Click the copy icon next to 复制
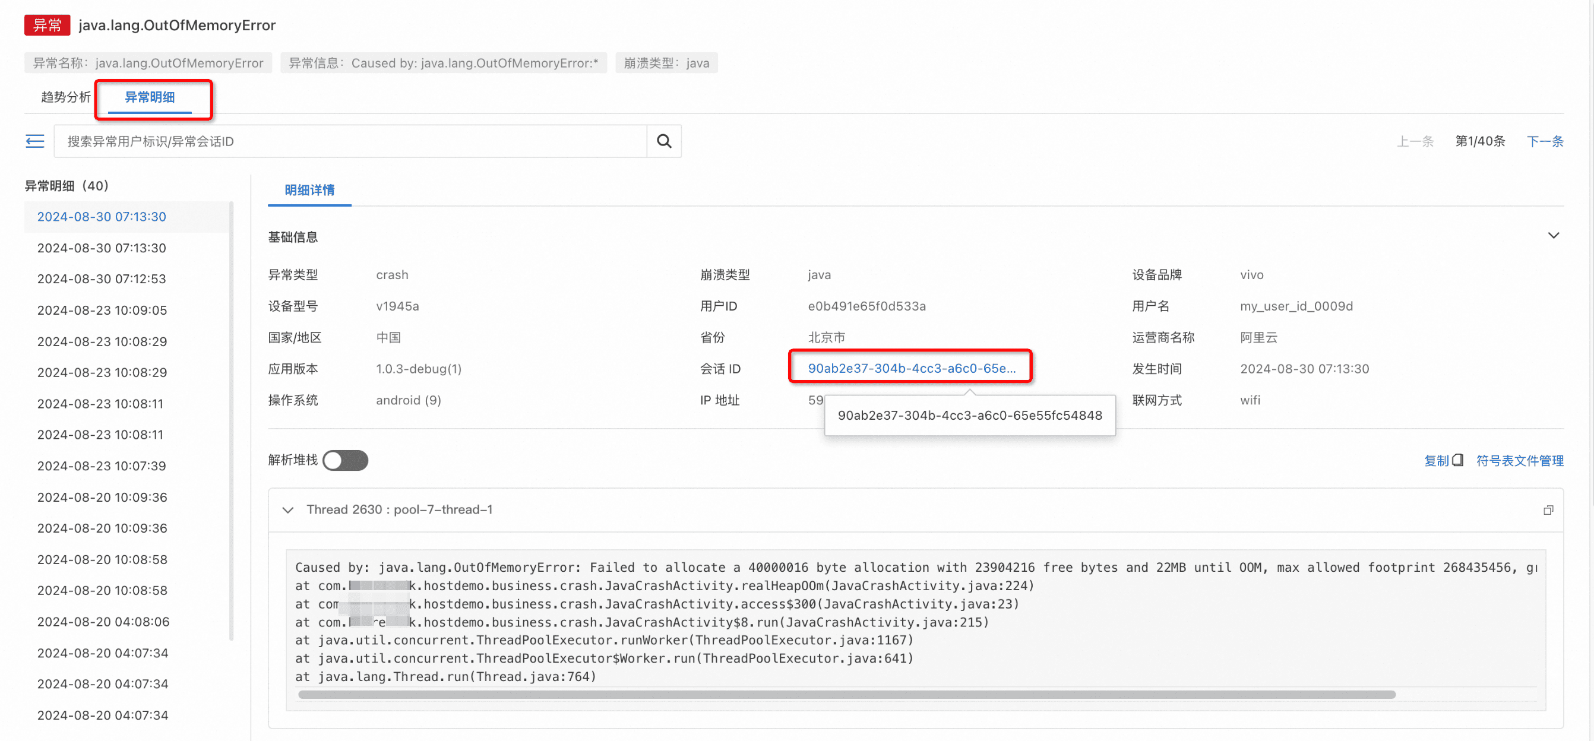Image resolution: width=1594 pixels, height=741 pixels. pos(1457,460)
